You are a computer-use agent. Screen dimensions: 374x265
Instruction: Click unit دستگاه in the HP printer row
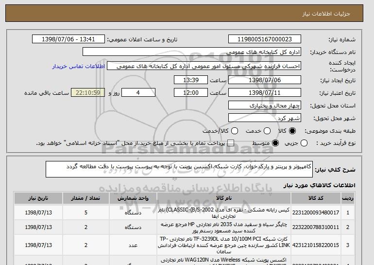(133, 227)
